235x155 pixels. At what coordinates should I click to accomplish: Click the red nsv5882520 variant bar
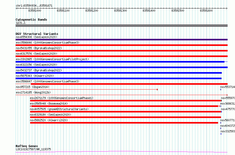tap(124, 123)
